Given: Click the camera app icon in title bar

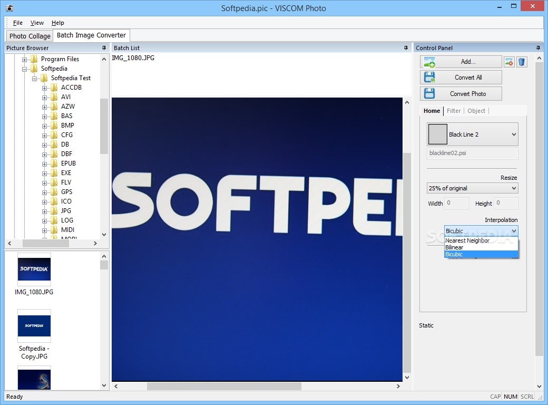Looking at the screenshot, I should (x=9, y=8).
